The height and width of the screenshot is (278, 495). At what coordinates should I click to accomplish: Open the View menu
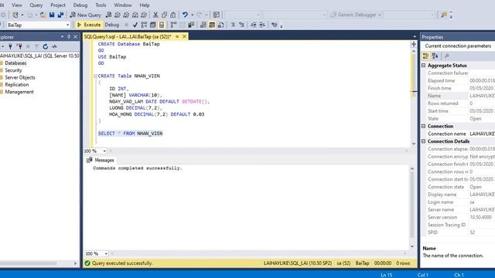pos(17,5)
